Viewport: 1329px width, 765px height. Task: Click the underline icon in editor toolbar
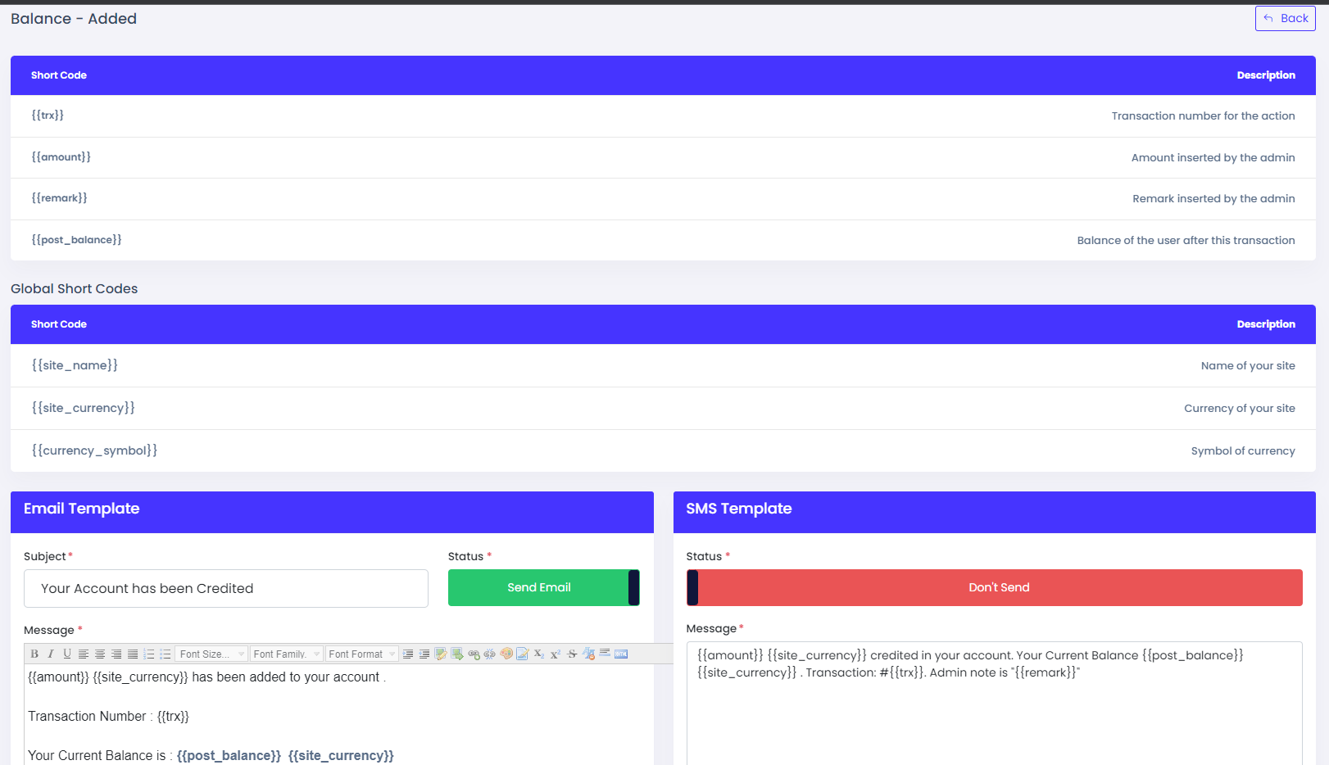coord(67,654)
